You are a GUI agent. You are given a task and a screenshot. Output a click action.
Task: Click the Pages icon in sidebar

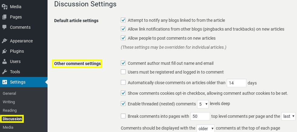tap(5, 17)
